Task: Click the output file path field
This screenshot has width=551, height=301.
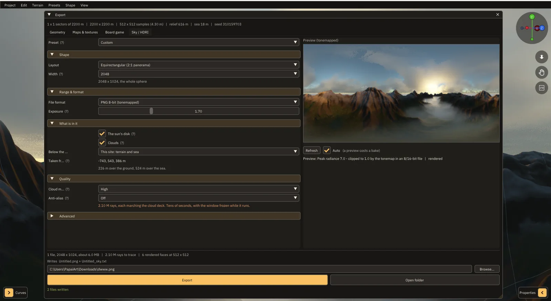Action: (259, 269)
